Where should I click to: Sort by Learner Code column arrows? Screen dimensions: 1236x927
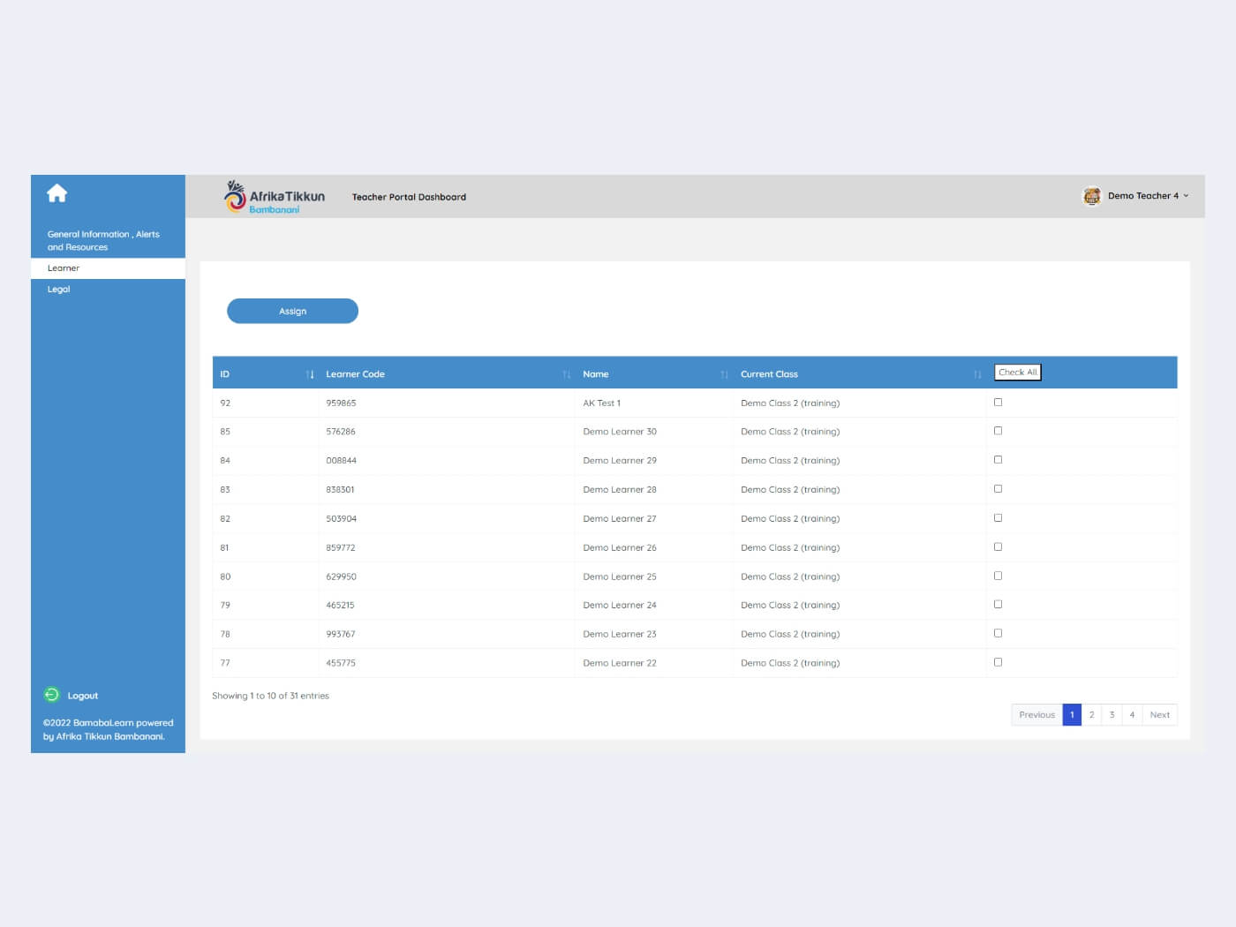point(567,374)
